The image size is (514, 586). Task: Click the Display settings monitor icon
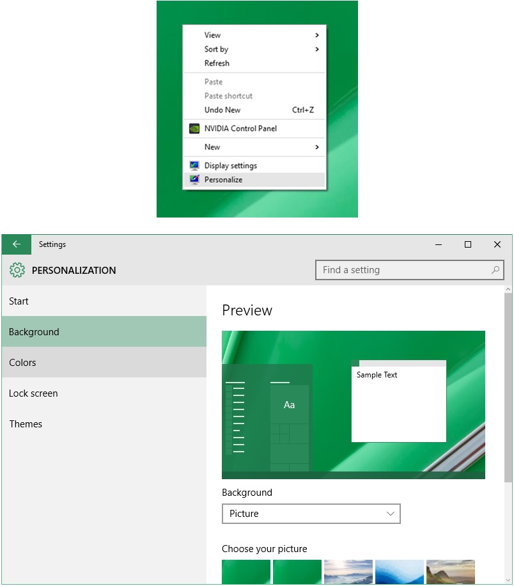194,166
